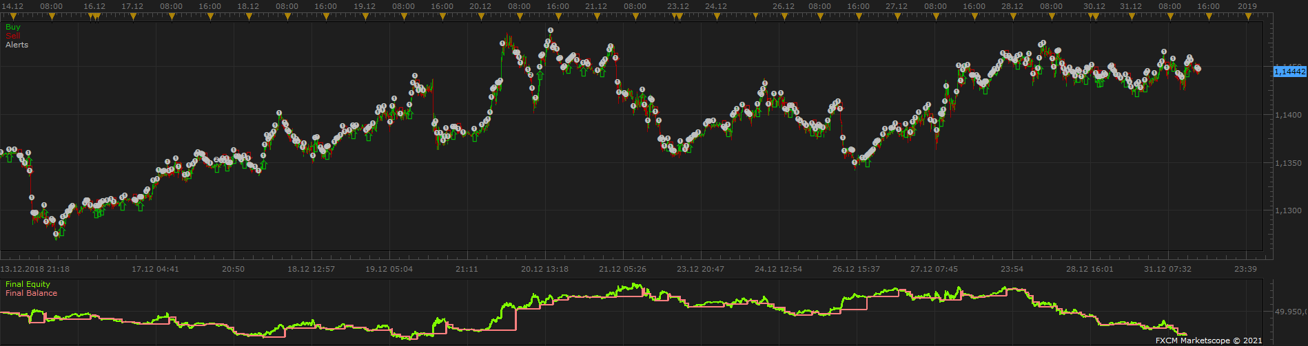Click the orange marker below 14.12
Viewport: 1308px width, 346px height.
coord(13,17)
